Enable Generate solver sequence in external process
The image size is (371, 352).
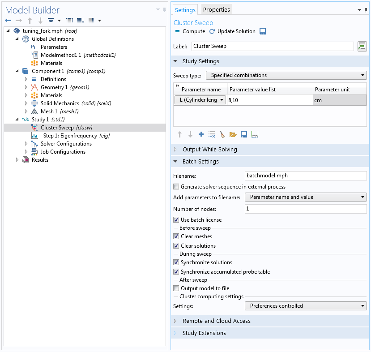(x=176, y=187)
